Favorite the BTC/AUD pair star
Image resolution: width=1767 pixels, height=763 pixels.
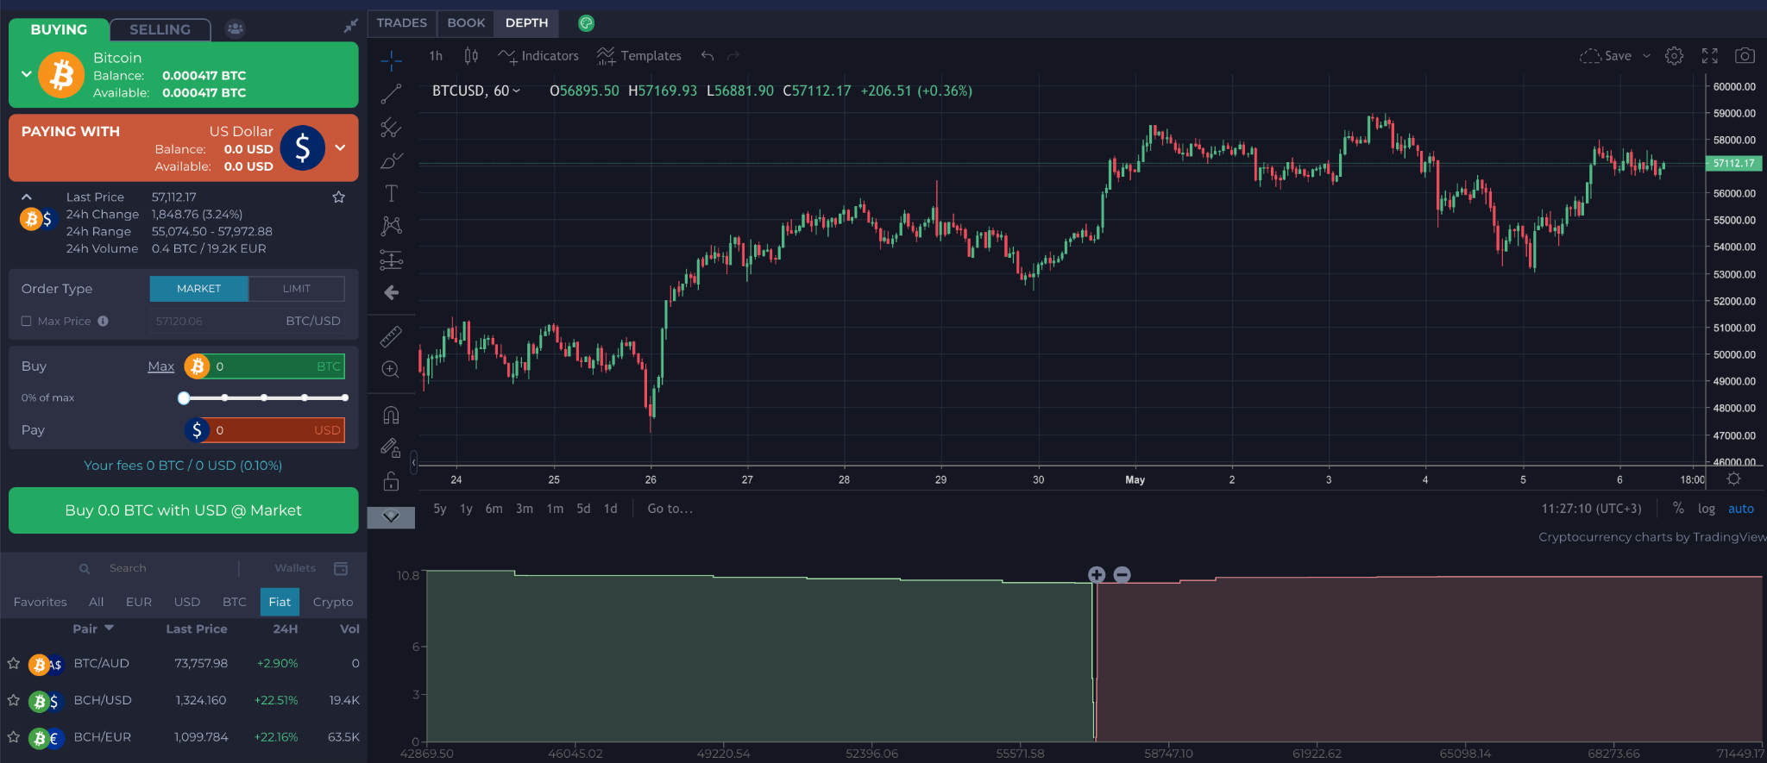[x=14, y=664]
